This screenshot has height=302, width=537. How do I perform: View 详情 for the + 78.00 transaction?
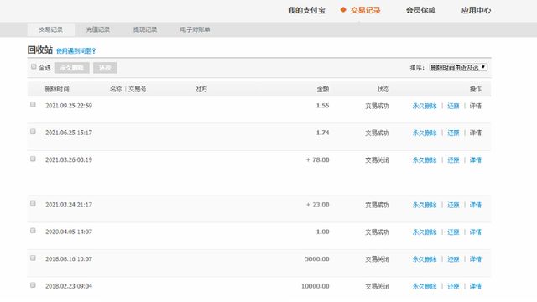(476, 160)
